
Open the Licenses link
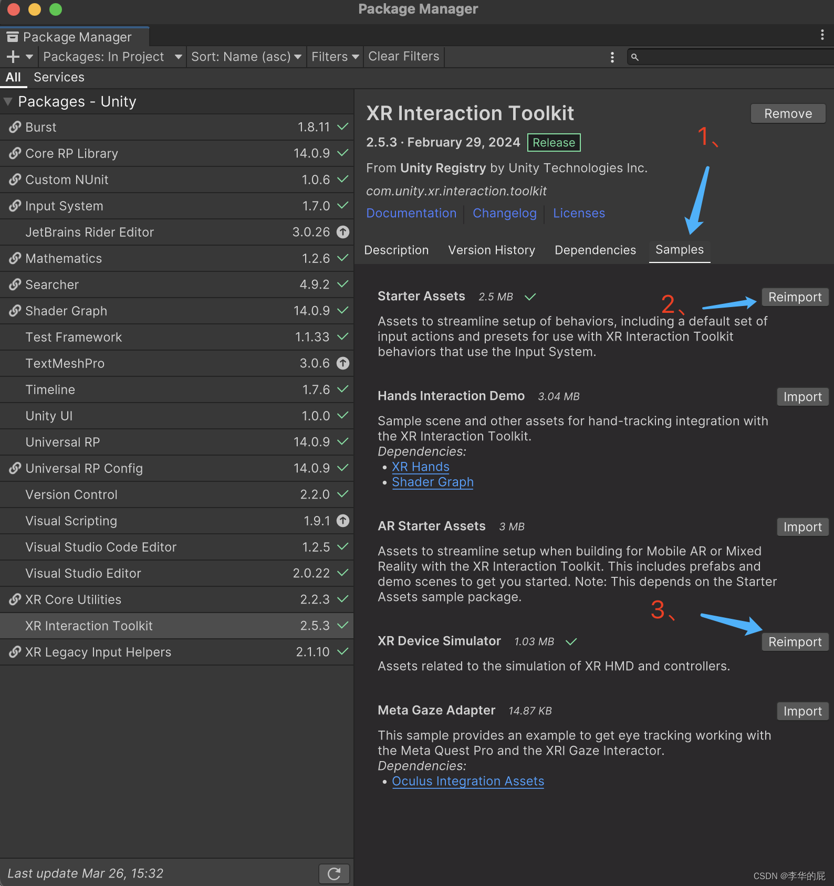[579, 213]
